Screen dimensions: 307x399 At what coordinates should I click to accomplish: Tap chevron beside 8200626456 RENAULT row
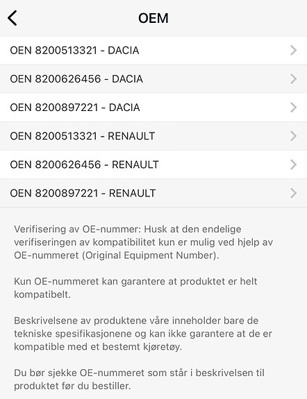[294, 164]
